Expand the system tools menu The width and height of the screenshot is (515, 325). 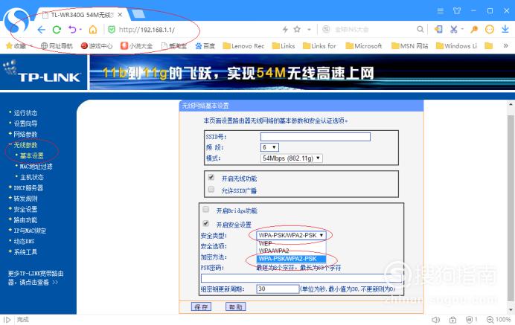25,252
